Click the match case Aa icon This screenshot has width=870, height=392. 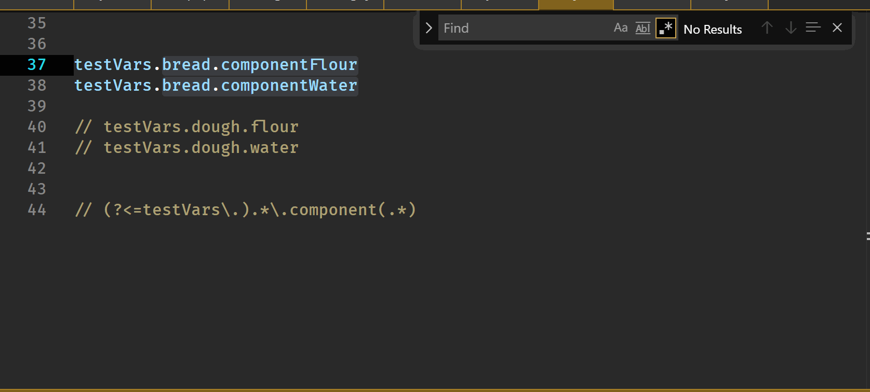pos(620,27)
